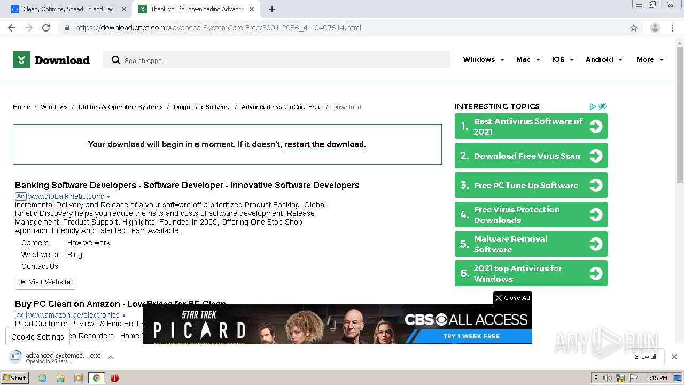Open a new browser tab
This screenshot has height=385, width=684.
[x=272, y=9]
